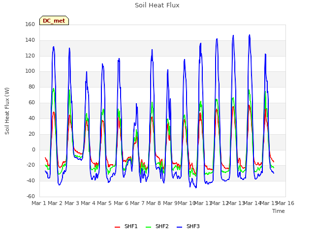
Task: Click the -40 y-axis tick label
Action: click(31, 180)
